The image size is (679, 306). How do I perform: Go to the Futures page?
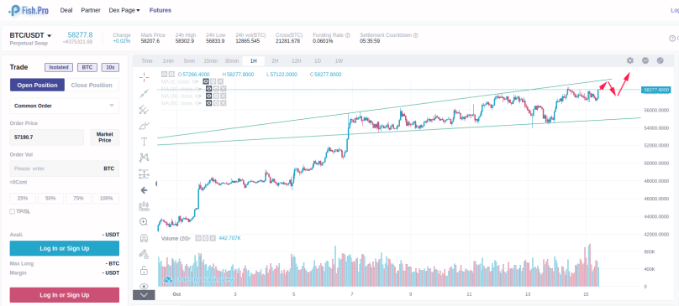point(161,10)
